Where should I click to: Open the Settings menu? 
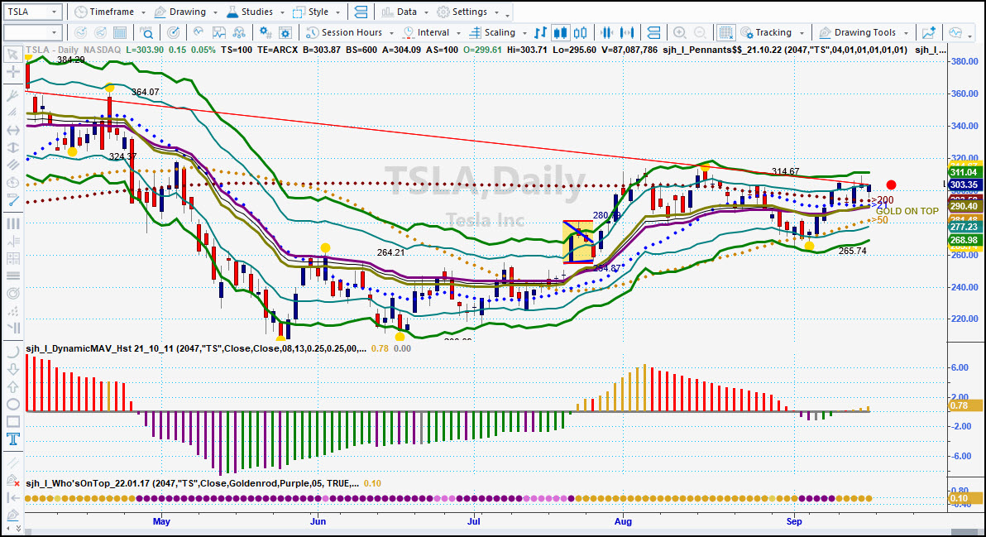point(468,12)
